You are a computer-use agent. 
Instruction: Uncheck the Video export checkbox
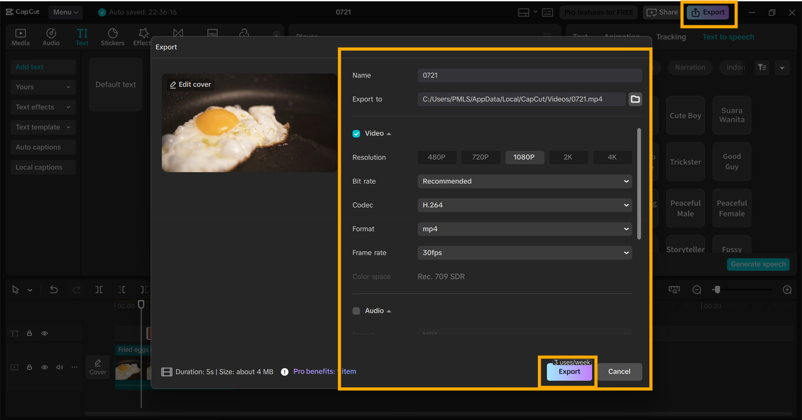pos(356,134)
